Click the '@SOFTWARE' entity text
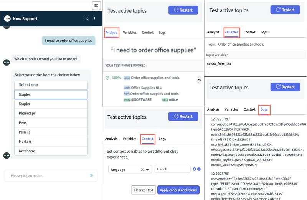307x200 pixels. point(141,100)
